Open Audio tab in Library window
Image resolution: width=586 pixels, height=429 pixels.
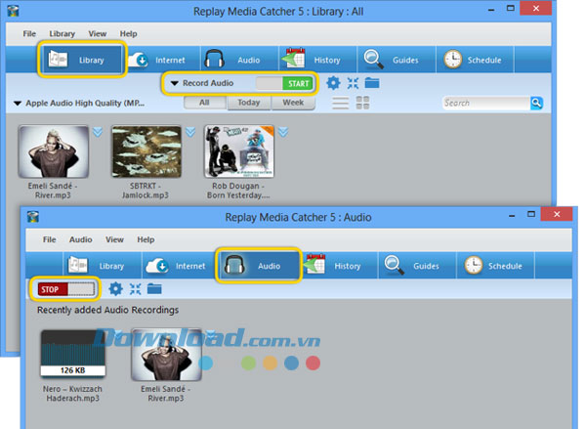click(239, 60)
